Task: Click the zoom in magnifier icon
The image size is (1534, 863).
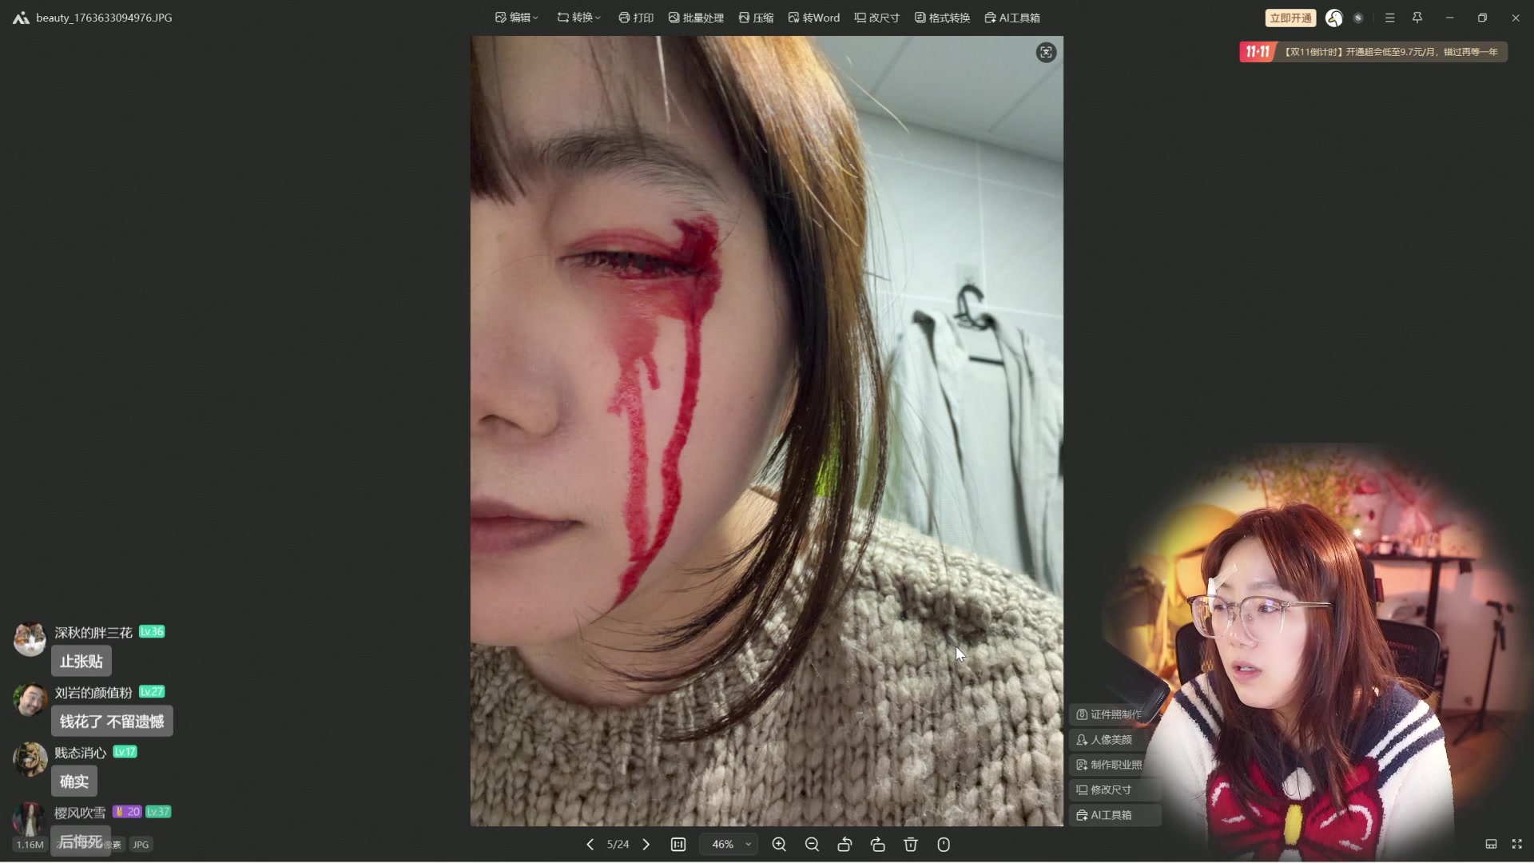Action: [x=779, y=845]
